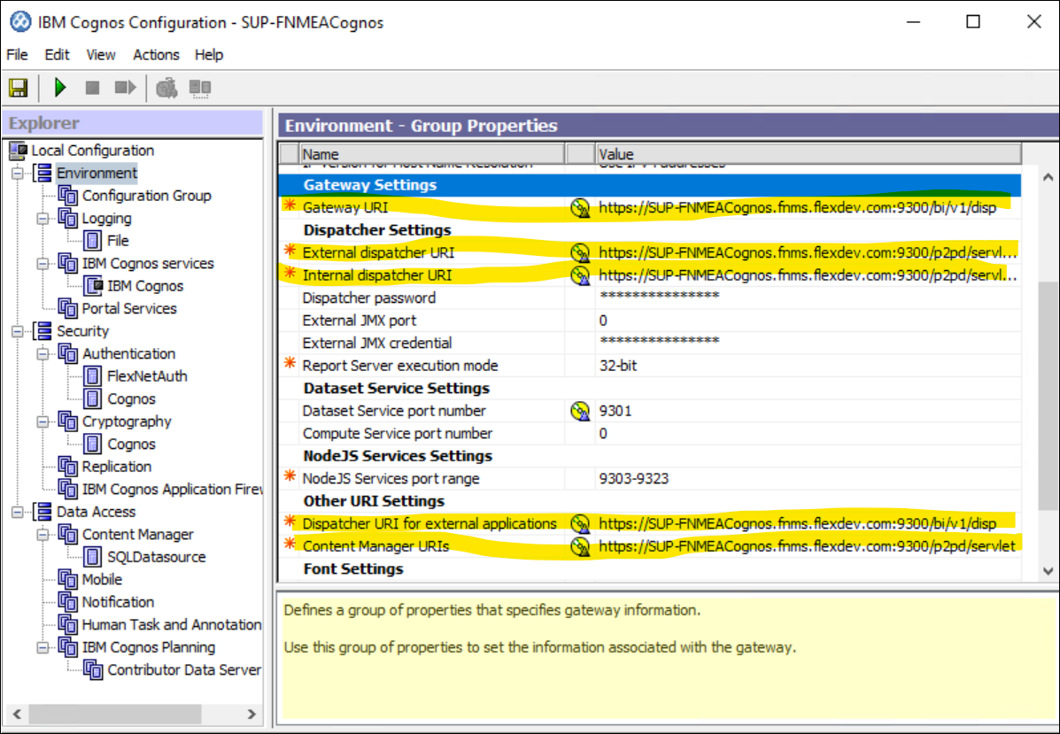1060x734 pixels.
Task: Click the IBM Cognos title bar icon
Action: pos(20,22)
